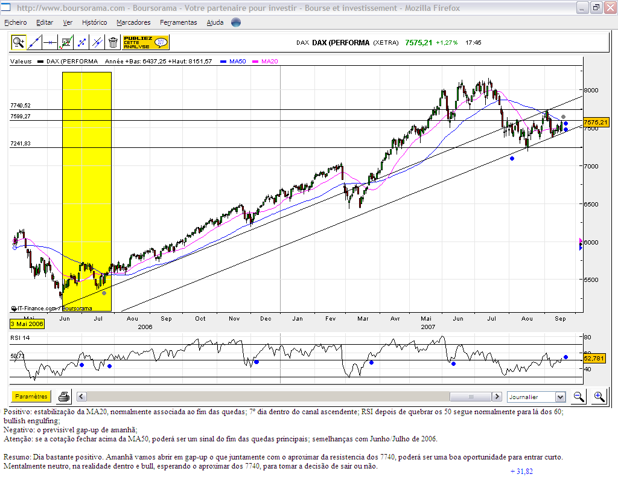The image size is (618, 483).
Task: Click the green DAX price 7575,21 in header
Action: [419, 43]
